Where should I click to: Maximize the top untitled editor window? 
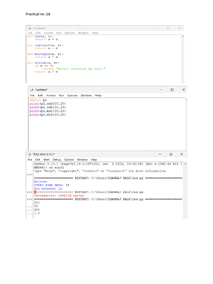tap(168, 28)
